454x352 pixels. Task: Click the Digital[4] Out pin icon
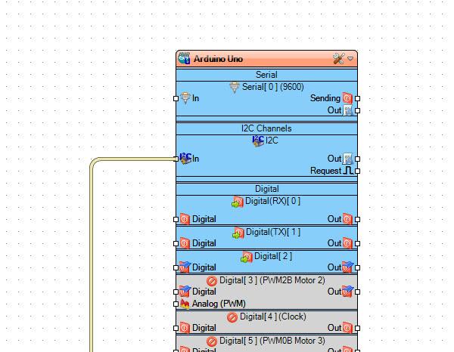coord(347,328)
